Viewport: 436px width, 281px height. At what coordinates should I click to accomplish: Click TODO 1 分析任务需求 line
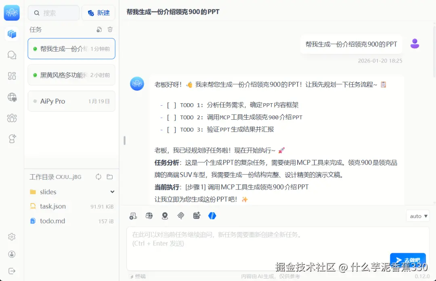click(229, 105)
